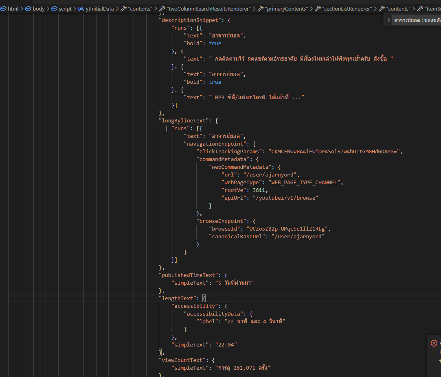The width and height of the screenshot is (441, 377).
Task: Place cursor on the rootVe value 3611
Action: (x=260, y=190)
